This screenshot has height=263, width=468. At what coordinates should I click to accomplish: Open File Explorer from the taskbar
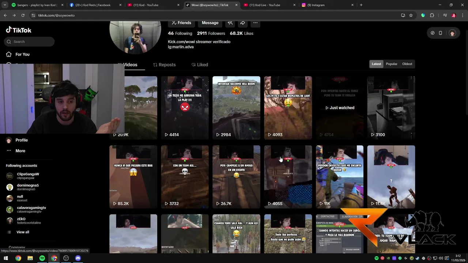(x=30, y=258)
